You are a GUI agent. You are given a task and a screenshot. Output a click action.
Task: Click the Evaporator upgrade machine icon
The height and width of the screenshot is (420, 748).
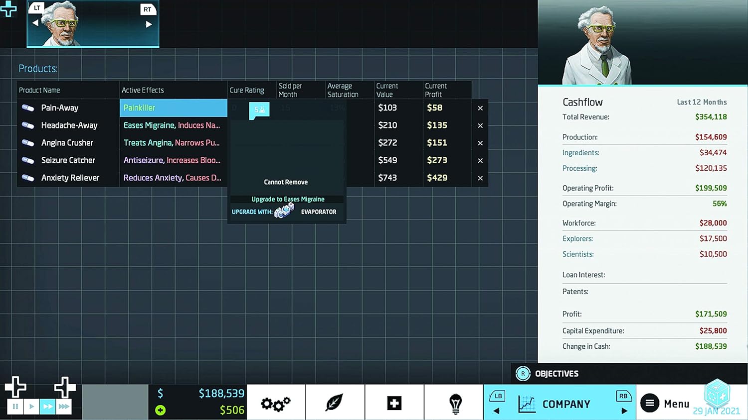284,211
